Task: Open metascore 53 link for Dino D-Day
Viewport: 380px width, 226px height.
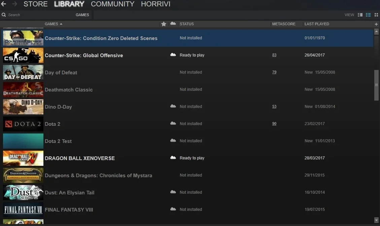Action: [x=274, y=107]
